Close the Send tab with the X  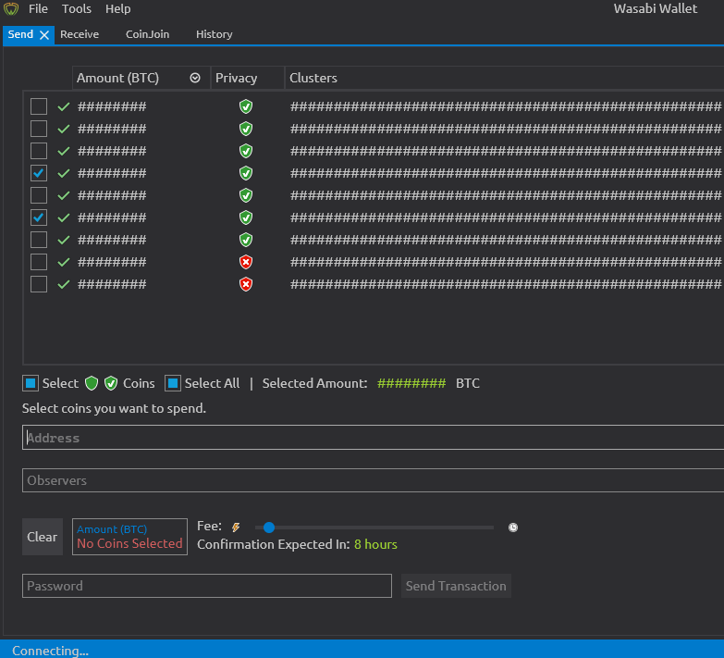[x=44, y=35]
